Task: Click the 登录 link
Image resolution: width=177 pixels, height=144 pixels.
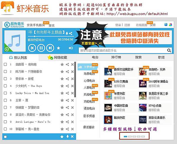Action: [x=118, y=25]
